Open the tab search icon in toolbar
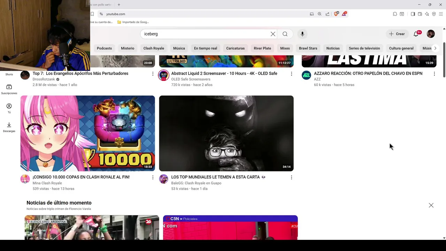The width and height of the screenshot is (446, 251). [402, 14]
